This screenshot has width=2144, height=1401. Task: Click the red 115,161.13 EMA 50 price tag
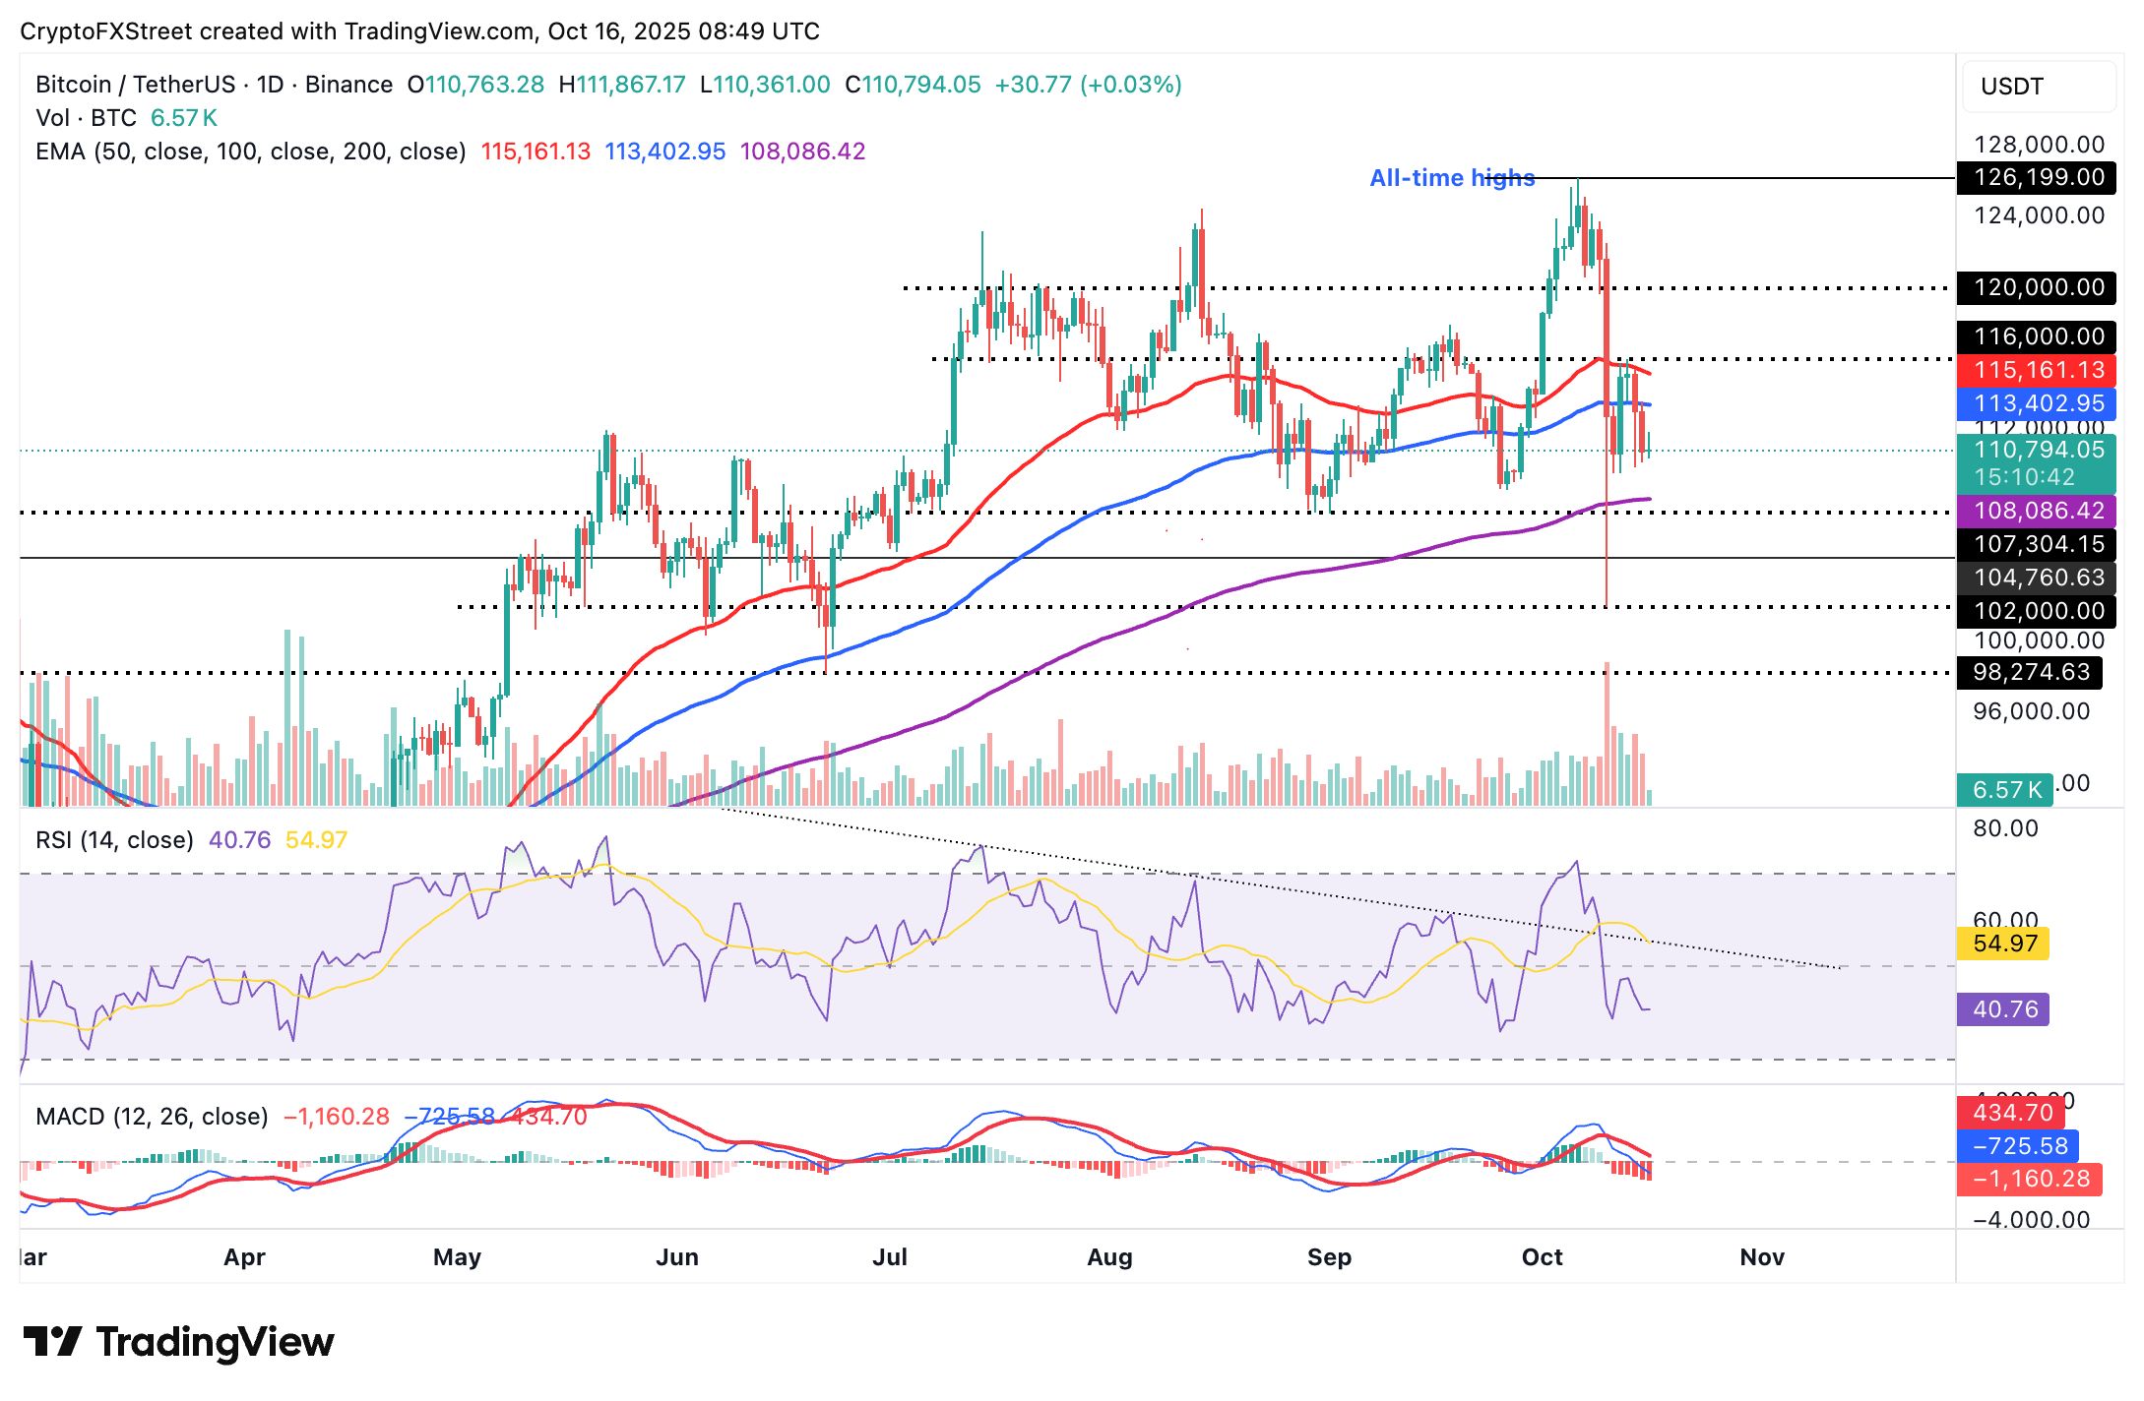click(x=2038, y=371)
